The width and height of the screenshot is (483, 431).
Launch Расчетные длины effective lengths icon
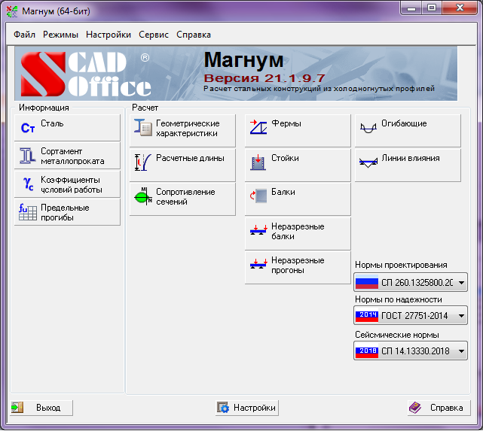click(142, 162)
